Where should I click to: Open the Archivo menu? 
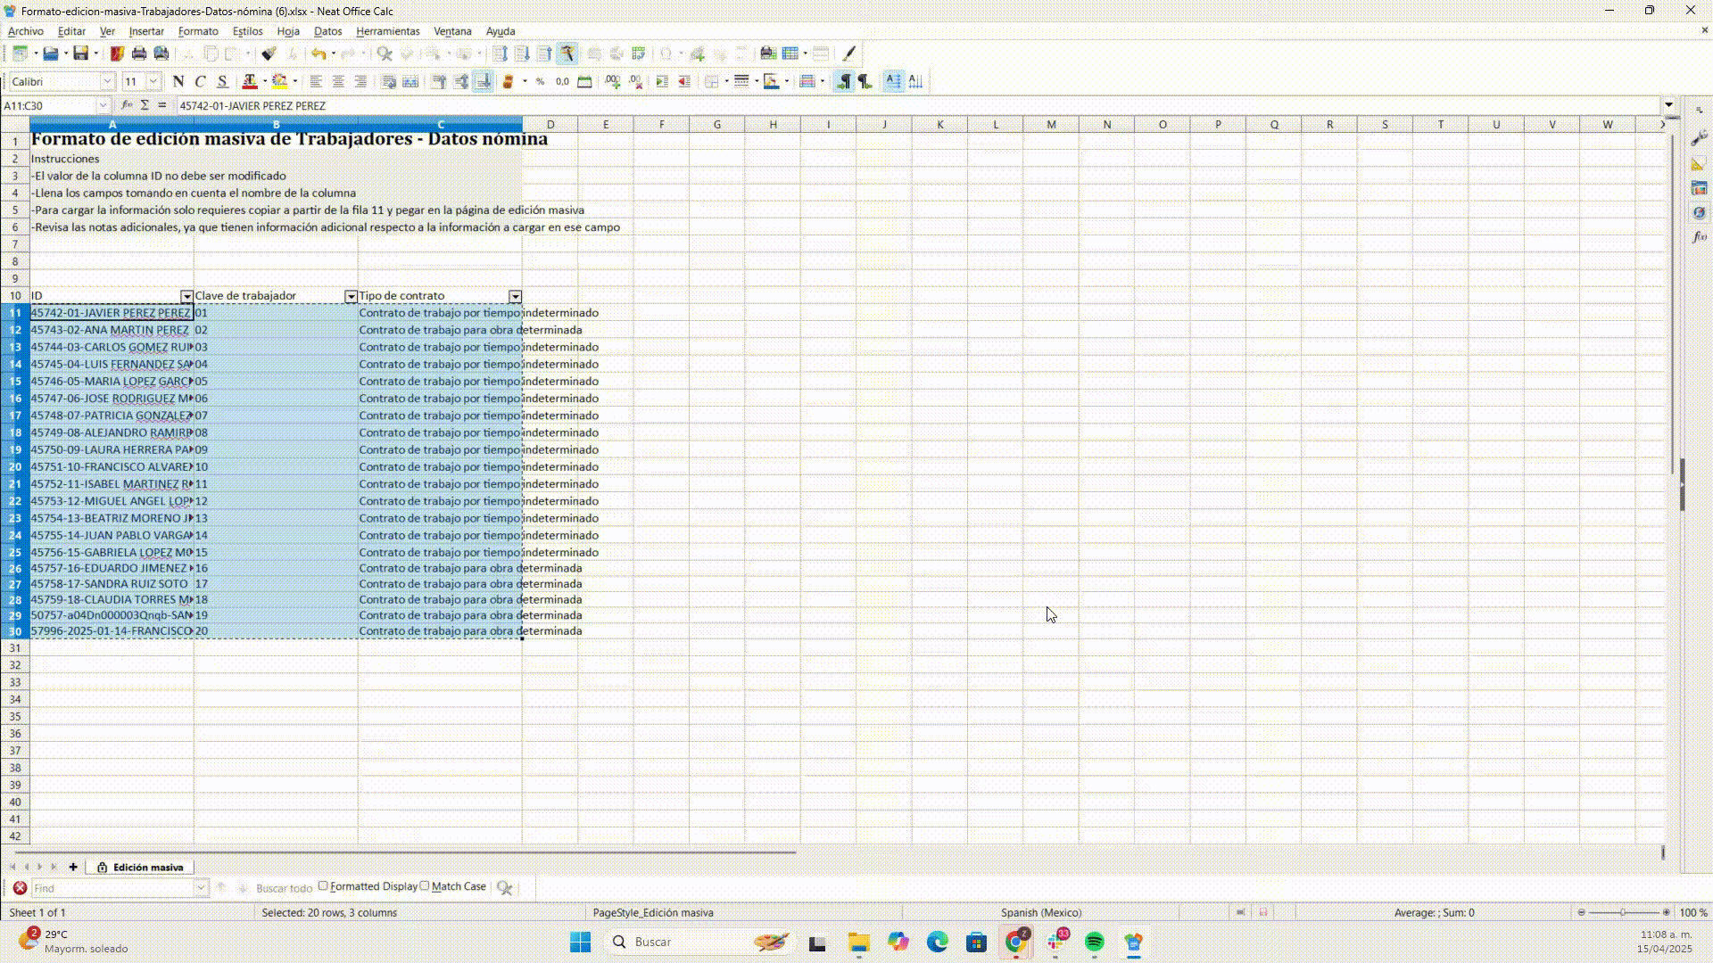[x=26, y=31]
